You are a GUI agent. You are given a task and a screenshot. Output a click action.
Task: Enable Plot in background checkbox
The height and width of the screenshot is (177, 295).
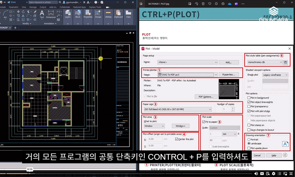click(249, 98)
